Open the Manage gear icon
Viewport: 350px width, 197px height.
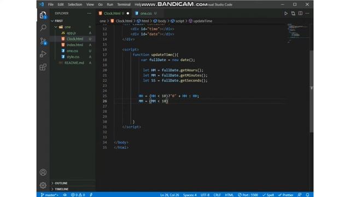[x=43, y=185]
